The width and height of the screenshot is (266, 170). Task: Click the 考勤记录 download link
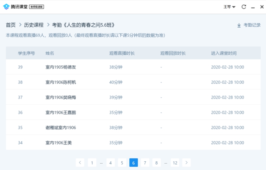(x=252, y=25)
